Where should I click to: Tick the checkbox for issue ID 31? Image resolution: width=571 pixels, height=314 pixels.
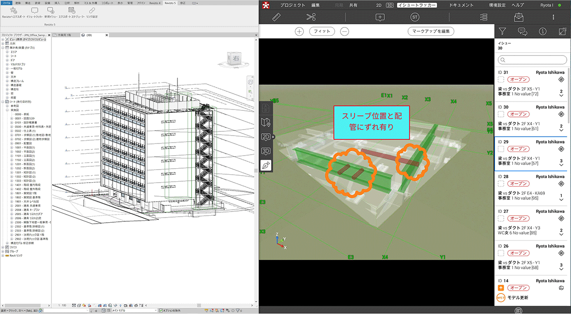(x=501, y=80)
